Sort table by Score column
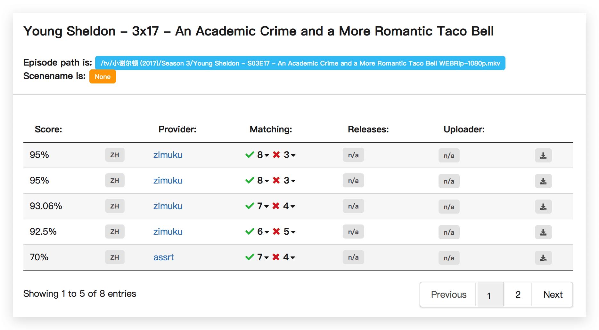 coord(48,130)
